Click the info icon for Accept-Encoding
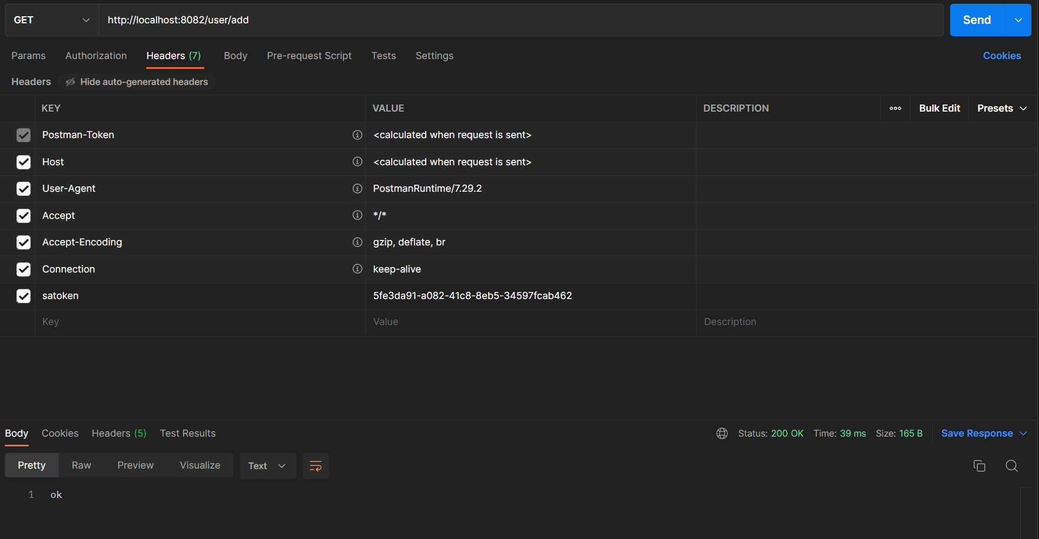This screenshot has width=1039, height=539. coord(357,242)
